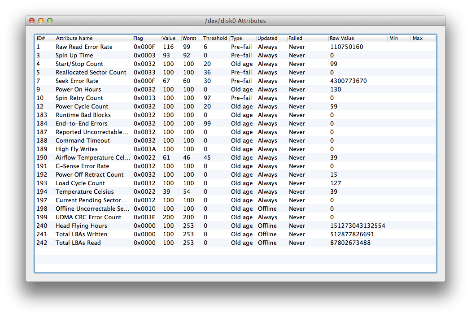Select the UDMA CRC Error Count row

[x=235, y=217]
